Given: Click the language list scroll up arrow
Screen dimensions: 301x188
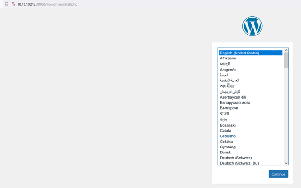Looking at the screenshot, I should 286,50.
